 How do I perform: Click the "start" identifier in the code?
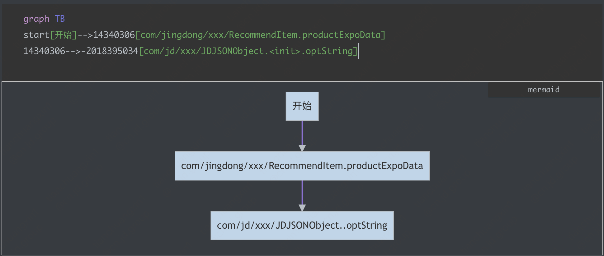36,35
